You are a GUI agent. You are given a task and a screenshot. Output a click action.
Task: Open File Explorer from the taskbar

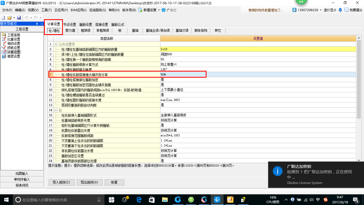click(x=165, y=200)
